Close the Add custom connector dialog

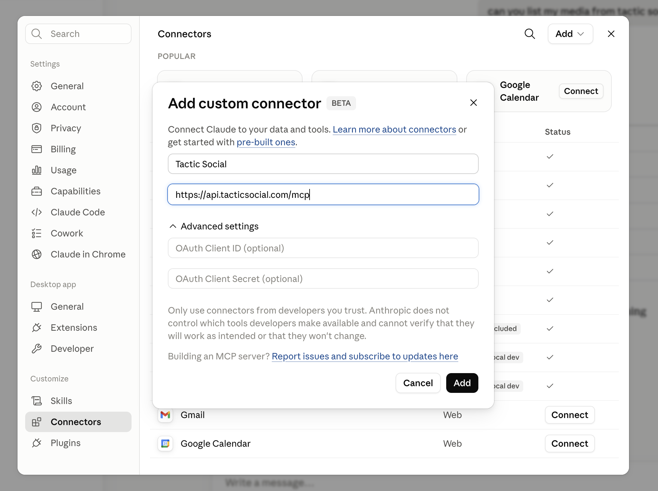474,103
